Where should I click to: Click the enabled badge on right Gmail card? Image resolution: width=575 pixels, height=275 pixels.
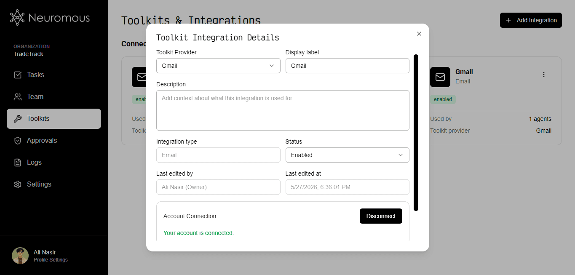point(443,99)
